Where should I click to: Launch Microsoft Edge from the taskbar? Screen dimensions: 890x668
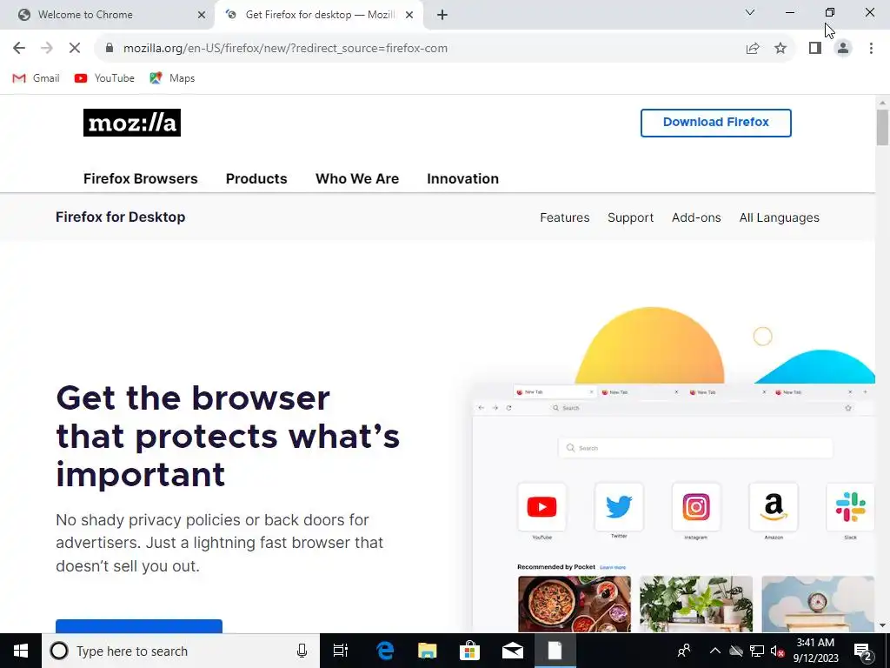click(x=385, y=651)
